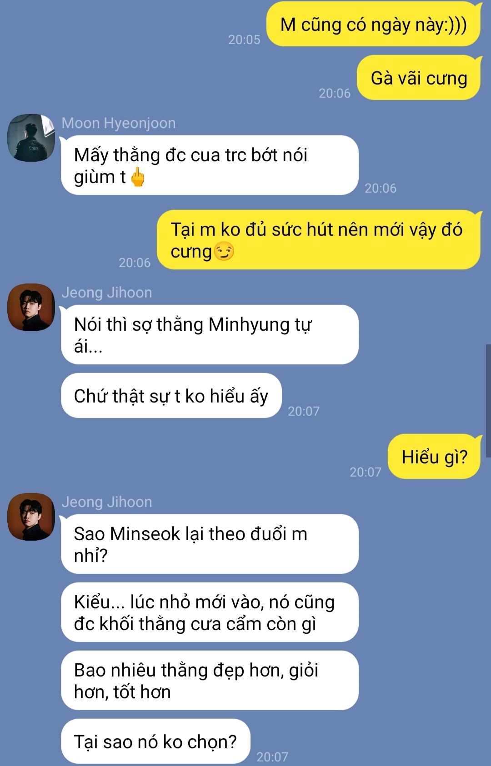
Task: Select the 'Hiểu gì?' message bubble
Action: point(434,457)
